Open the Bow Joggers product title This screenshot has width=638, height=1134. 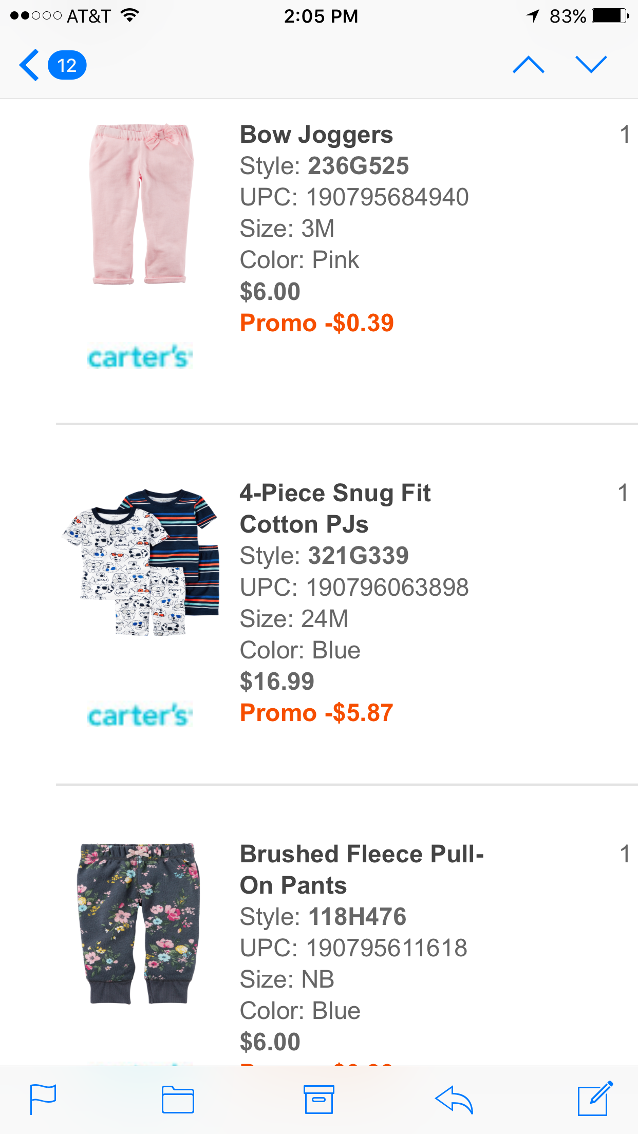pos(316,135)
